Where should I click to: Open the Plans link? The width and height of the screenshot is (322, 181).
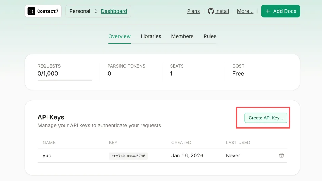pos(193,11)
